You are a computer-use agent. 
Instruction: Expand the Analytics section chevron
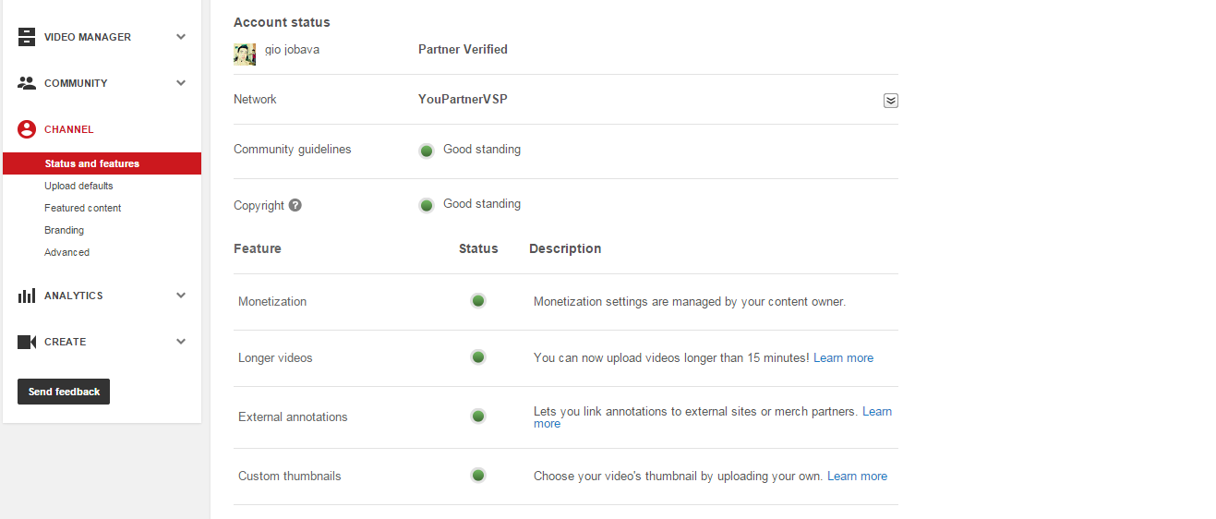181,296
